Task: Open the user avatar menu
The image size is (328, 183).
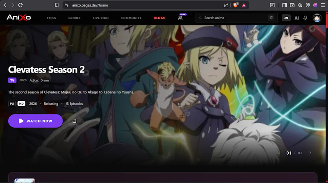Action: click(317, 18)
